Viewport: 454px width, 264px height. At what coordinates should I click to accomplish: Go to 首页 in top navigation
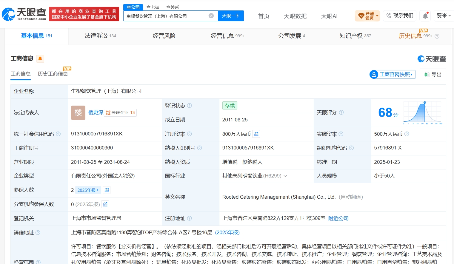pyautogui.click(x=264, y=16)
